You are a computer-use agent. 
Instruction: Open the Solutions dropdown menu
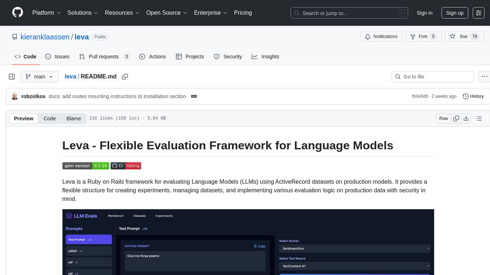(x=83, y=13)
